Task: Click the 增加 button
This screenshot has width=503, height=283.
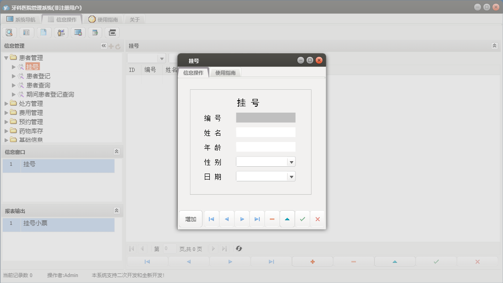Action: click(191, 219)
